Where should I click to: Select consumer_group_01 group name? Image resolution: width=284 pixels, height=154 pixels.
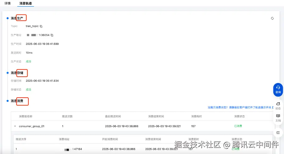32,126
